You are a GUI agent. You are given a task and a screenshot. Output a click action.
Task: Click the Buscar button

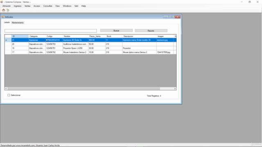click(x=116, y=31)
